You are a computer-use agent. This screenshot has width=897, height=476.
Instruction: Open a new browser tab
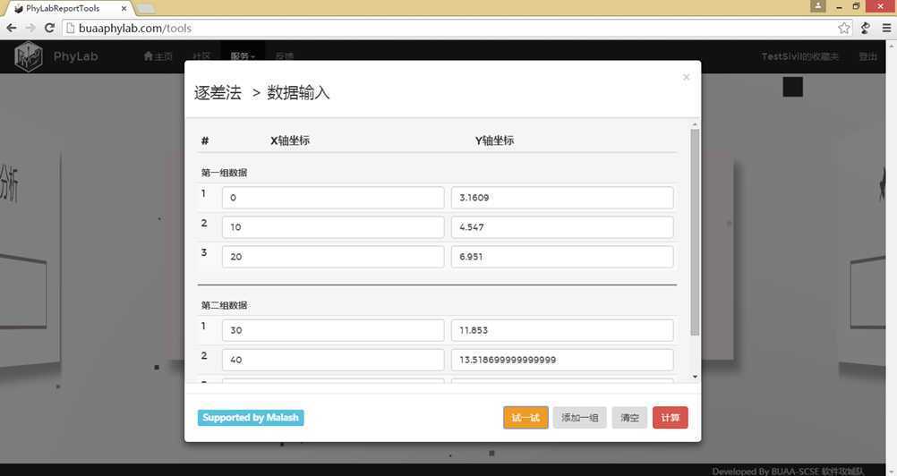click(146, 9)
